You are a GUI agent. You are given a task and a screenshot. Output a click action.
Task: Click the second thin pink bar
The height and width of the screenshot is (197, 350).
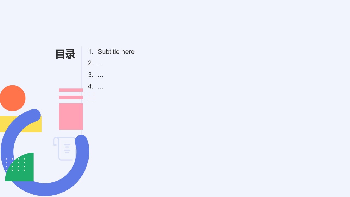pyautogui.click(x=71, y=97)
